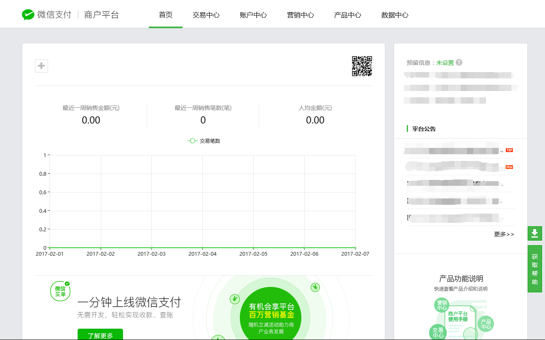This screenshot has width=545, height=340.
Task: Click the 微信买单 circular badge icon
Action: click(x=60, y=291)
